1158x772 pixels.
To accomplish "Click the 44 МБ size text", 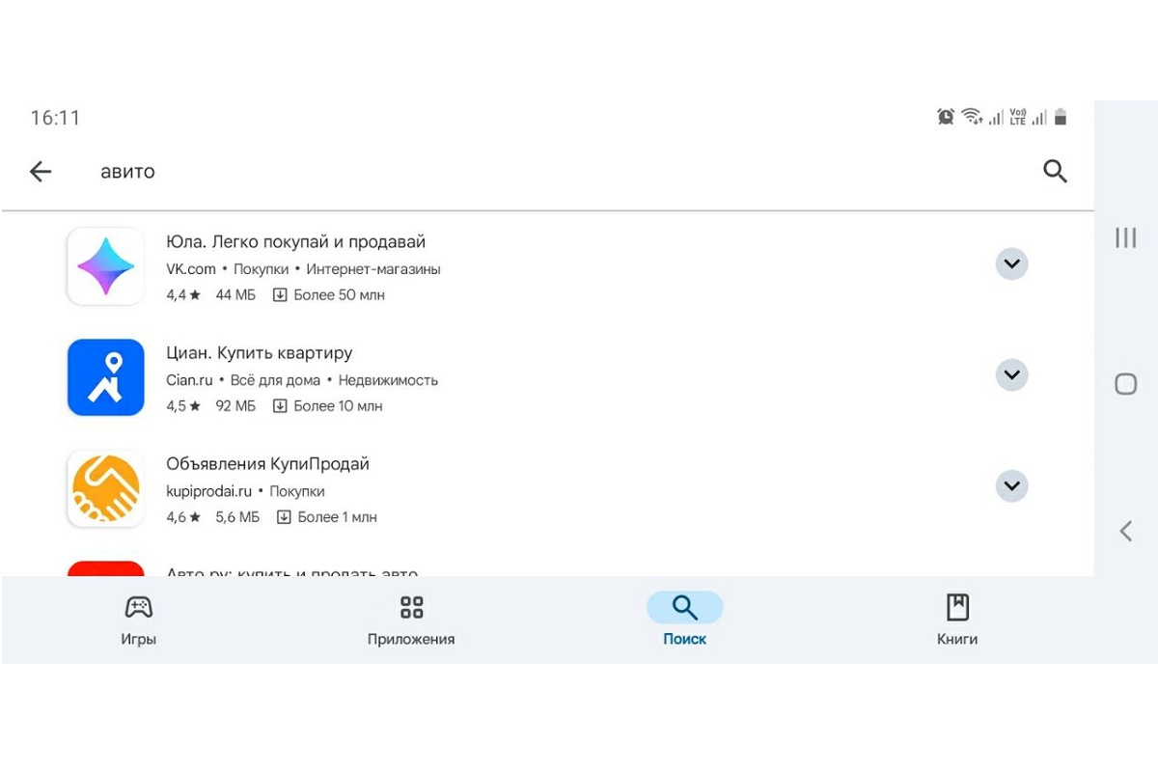I will pyautogui.click(x=235, y=295).
